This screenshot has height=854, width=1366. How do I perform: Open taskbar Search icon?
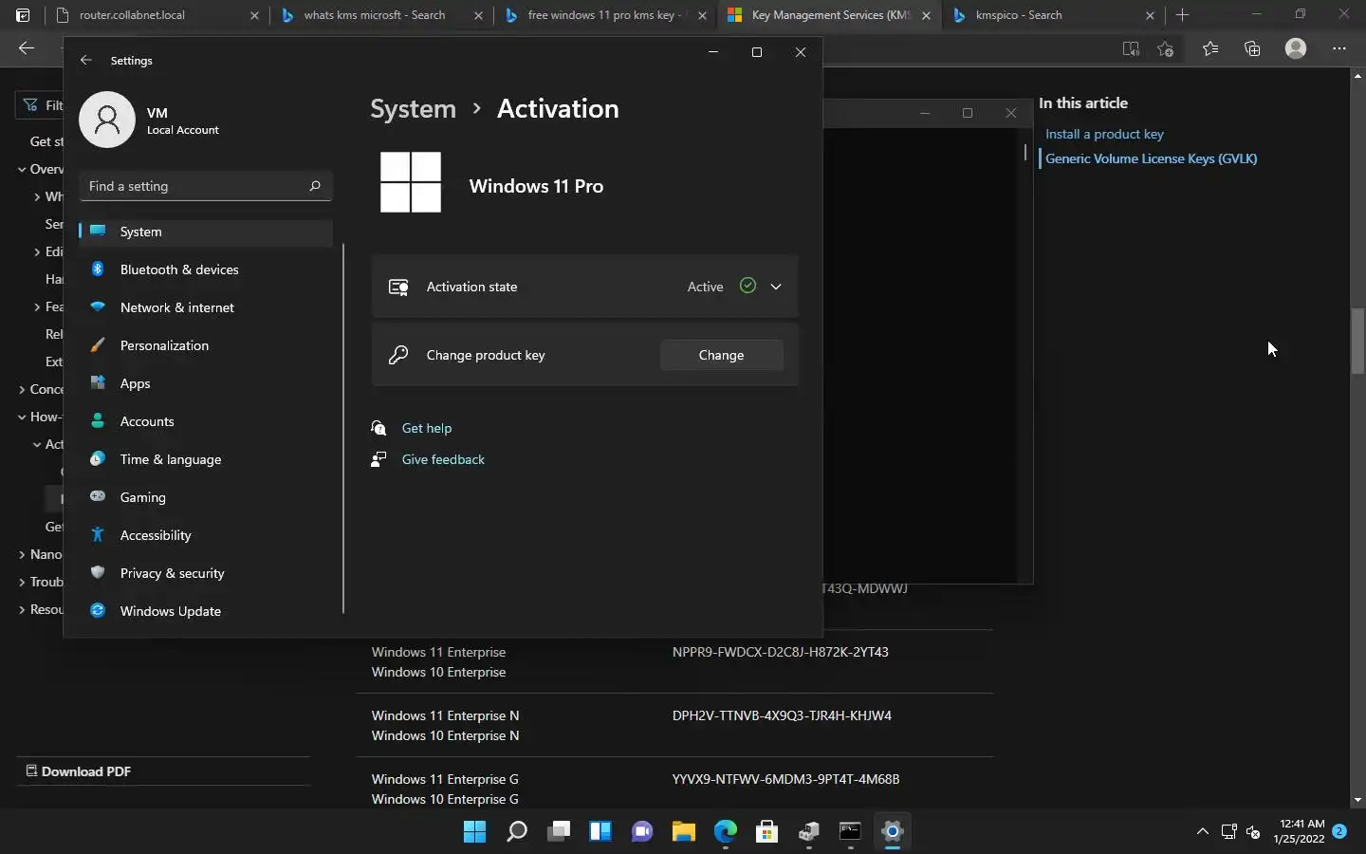[516, 832]
